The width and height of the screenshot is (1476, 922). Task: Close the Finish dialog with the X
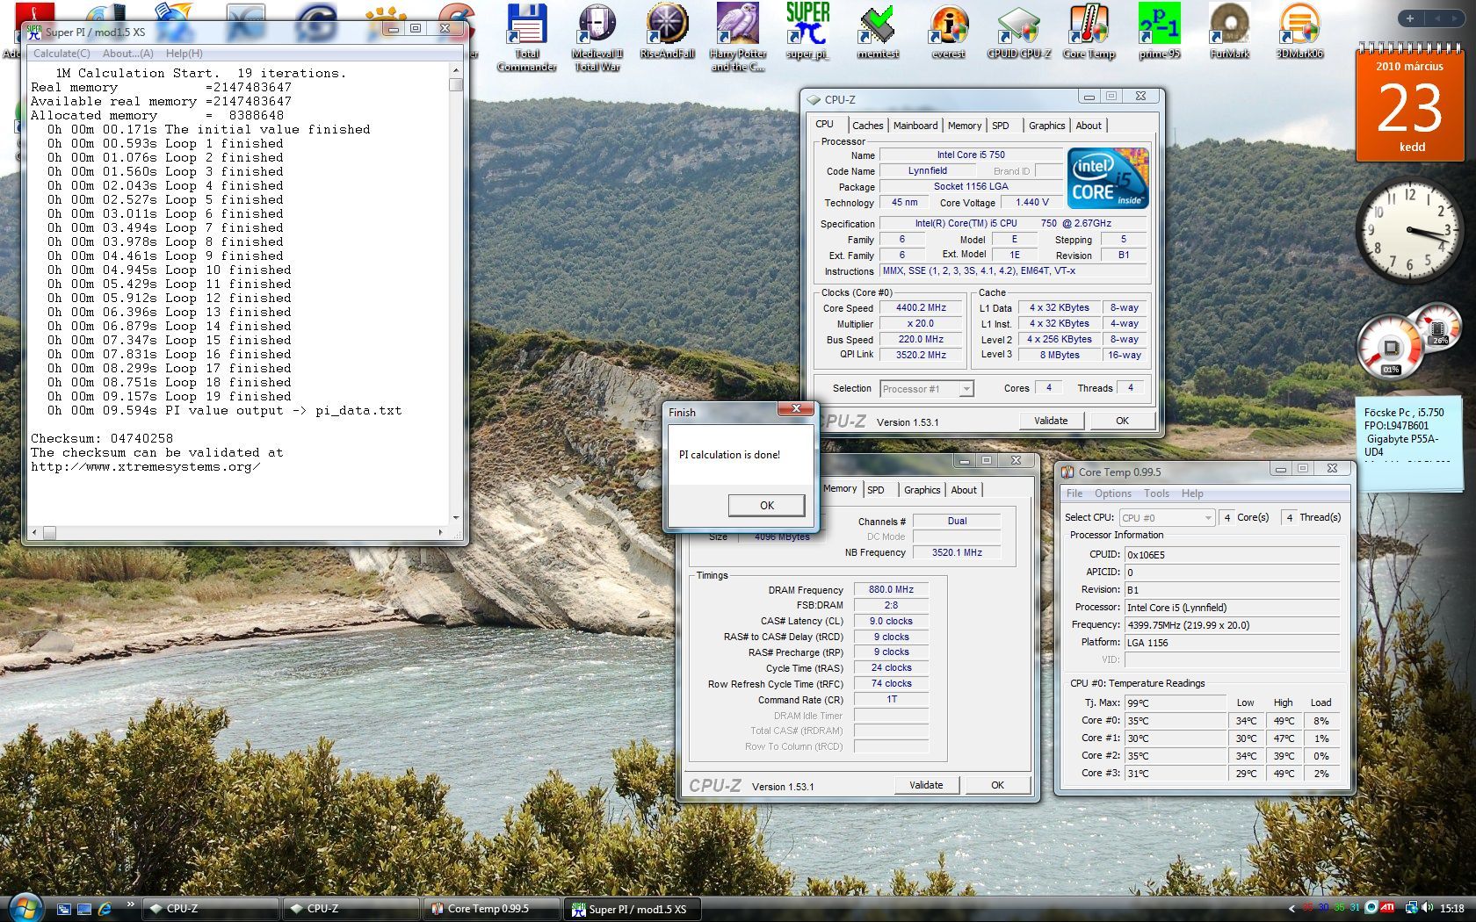pyautogui.click(x=796, y=408)
